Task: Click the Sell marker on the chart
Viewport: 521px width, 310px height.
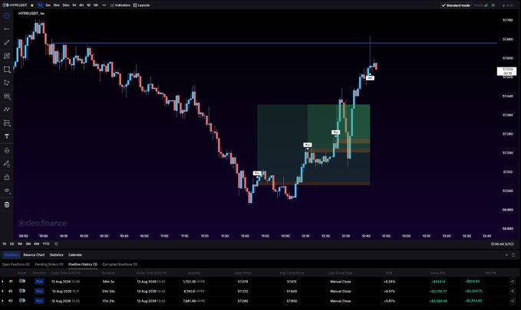Action: [370, 78]
